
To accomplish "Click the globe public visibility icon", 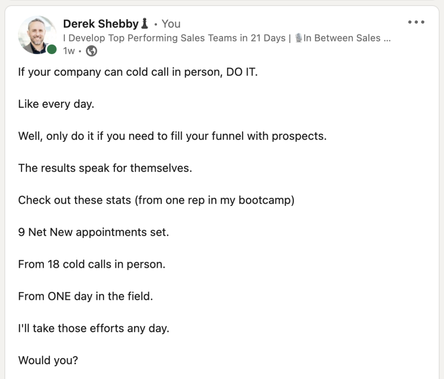I will [91, 51].
